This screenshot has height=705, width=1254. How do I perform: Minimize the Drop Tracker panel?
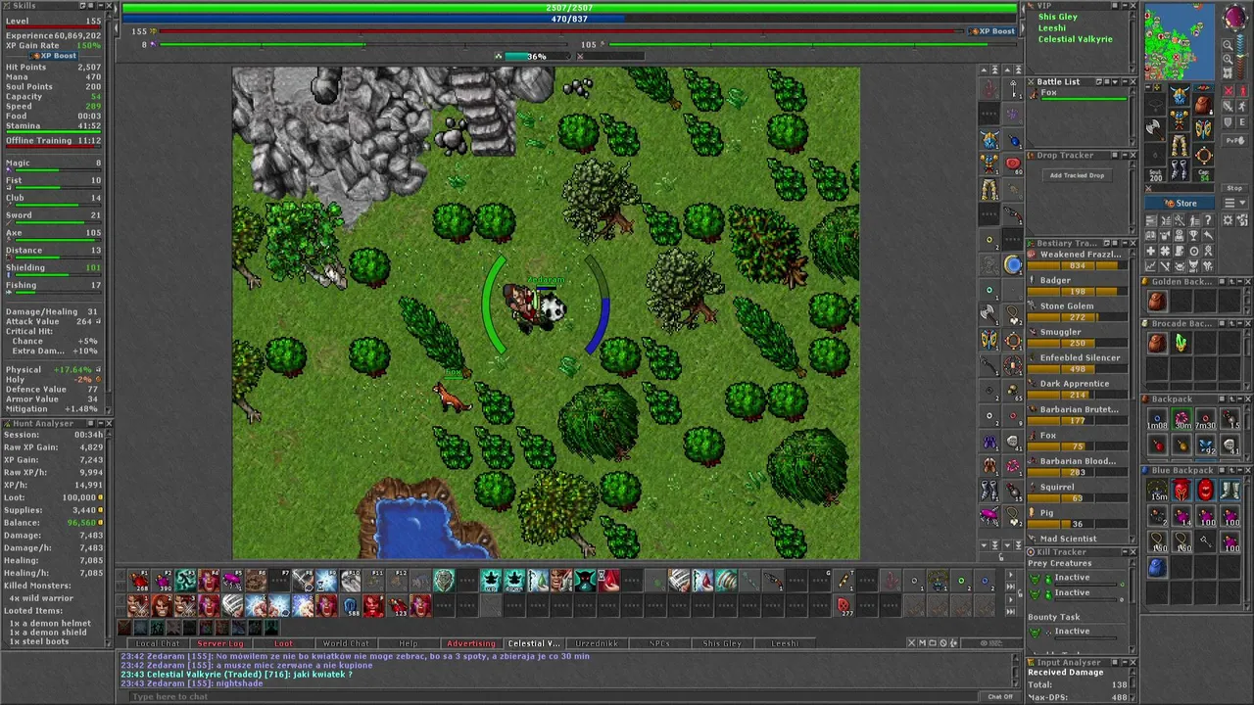1125,155
